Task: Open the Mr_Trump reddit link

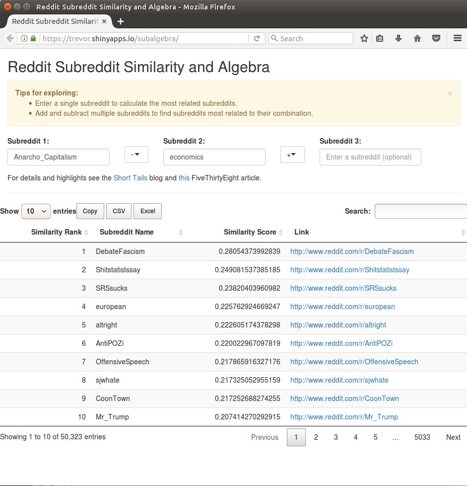Action: (344, 417)
